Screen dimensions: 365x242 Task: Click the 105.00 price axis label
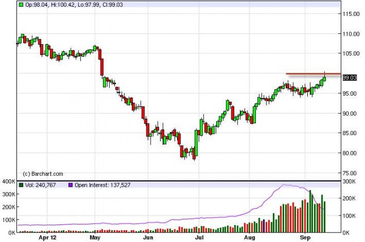(351, 54)
